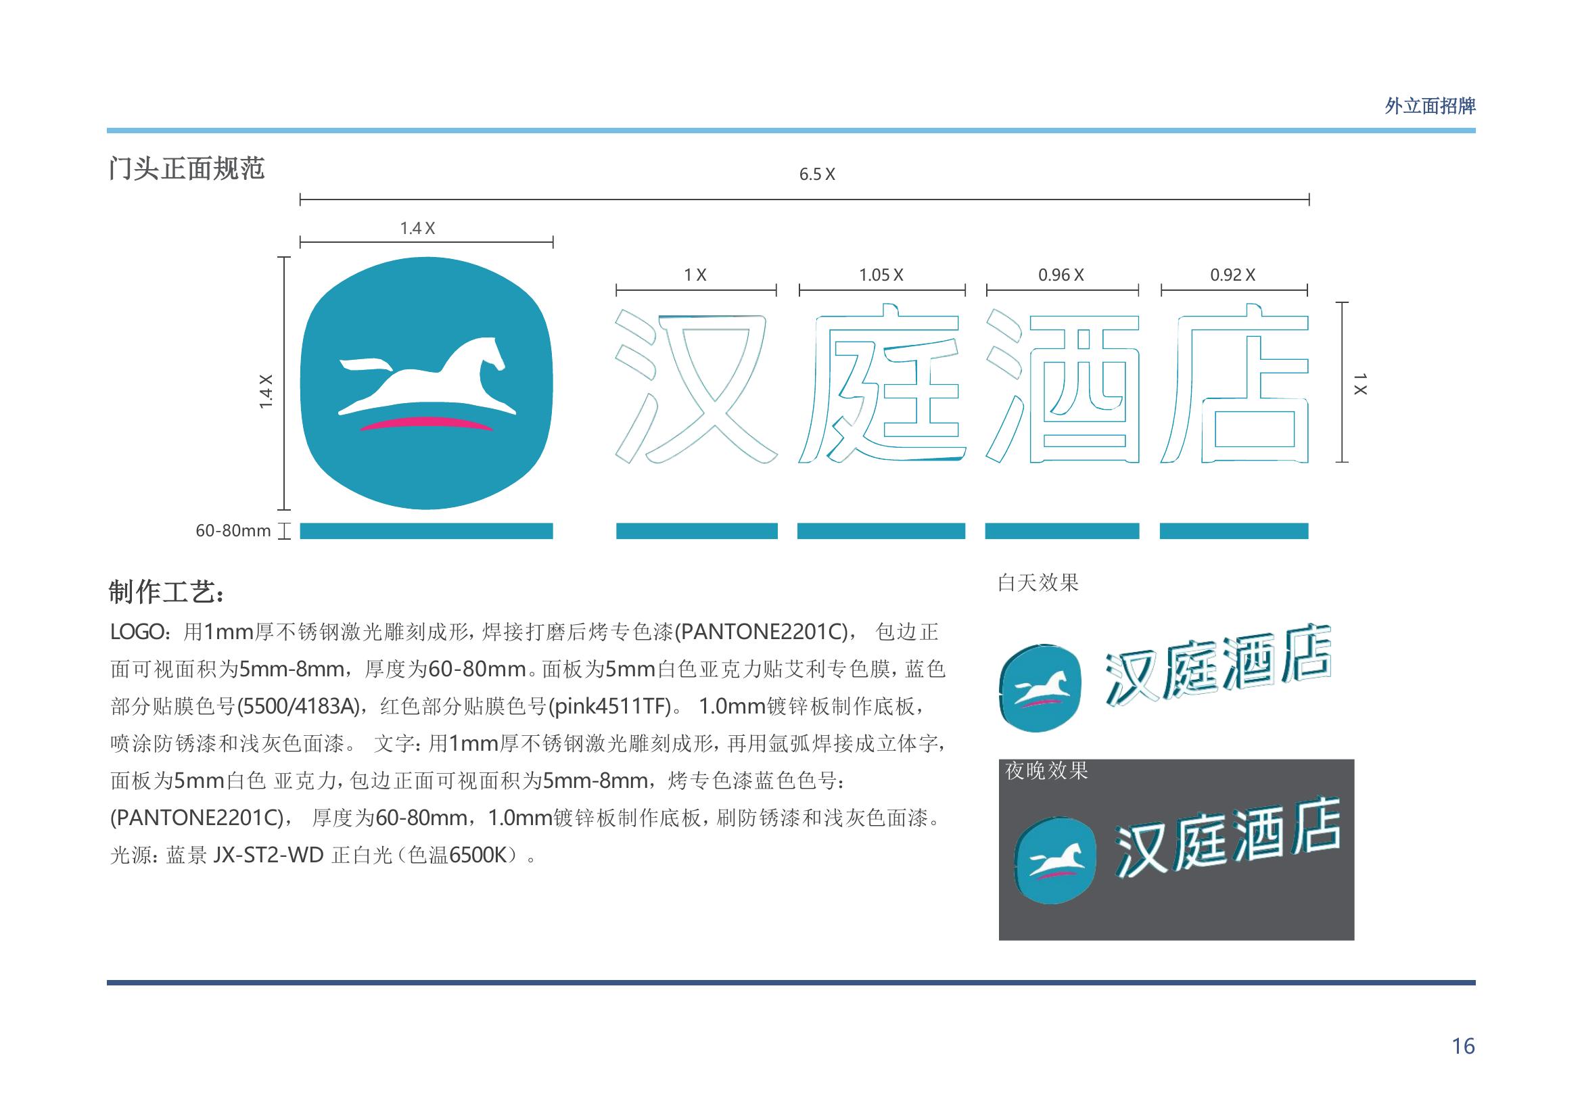The image size is (1582, 1120).
Task: Click the teal bar under 汉
Action: (x=697, y=531)
